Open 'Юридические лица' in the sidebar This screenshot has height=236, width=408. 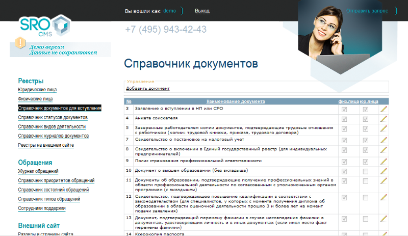point(37,90)
